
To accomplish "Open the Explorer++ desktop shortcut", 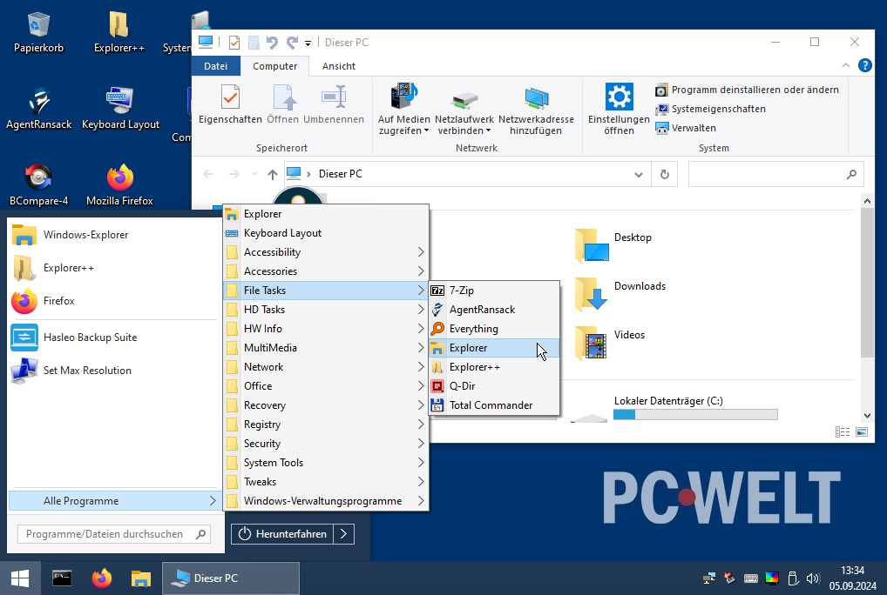I will pyautogui.click(x=118, y=33).
